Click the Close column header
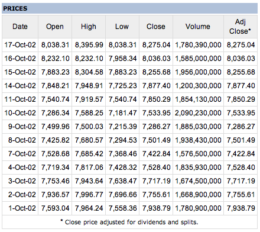This screenshot has height=232, width=260. click(156, 27)
